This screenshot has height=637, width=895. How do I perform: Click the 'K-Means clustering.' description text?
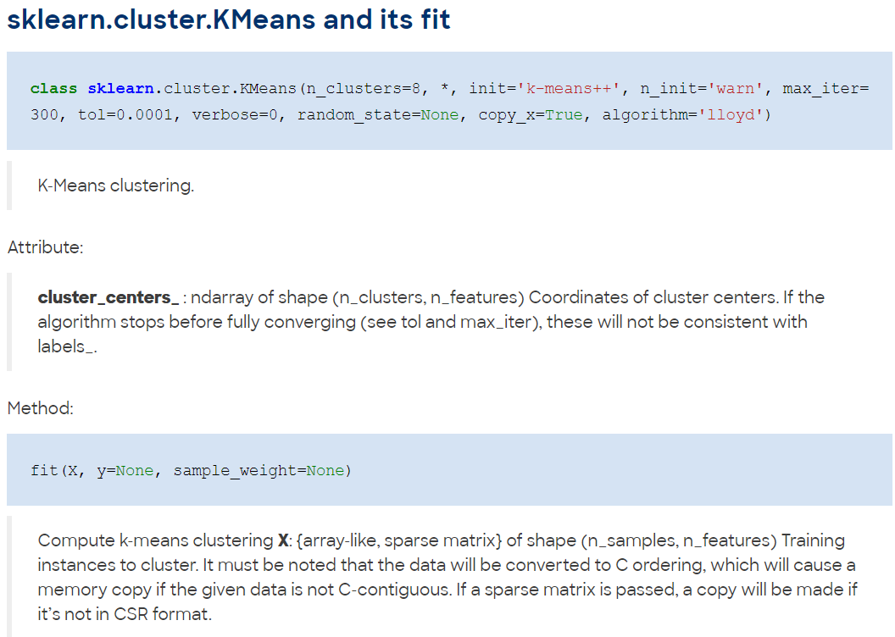(116, 186)
